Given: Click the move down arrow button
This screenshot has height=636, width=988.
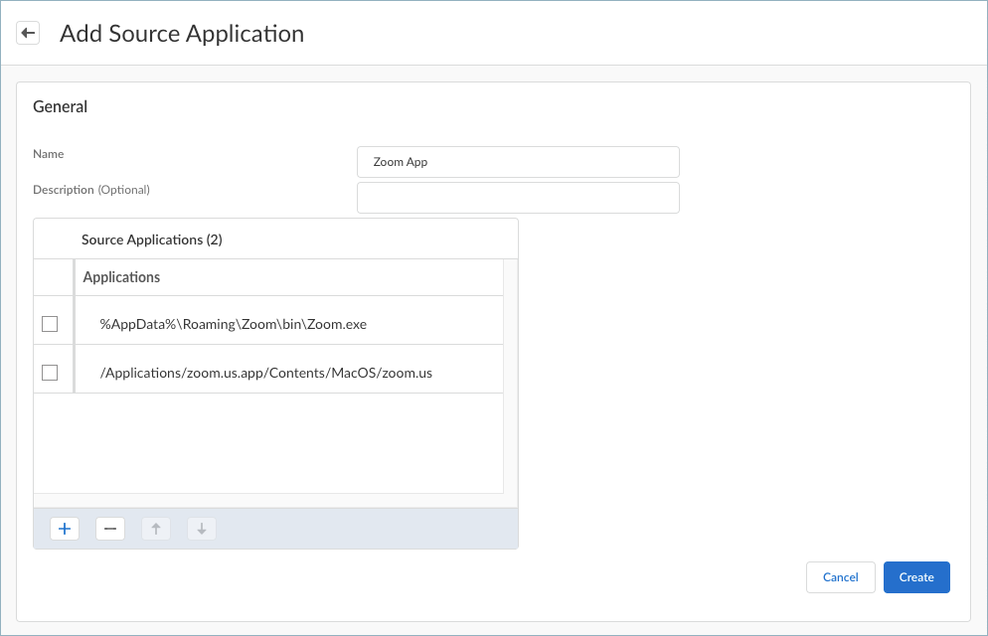Looking at the screenshot, I should (202, 529).
